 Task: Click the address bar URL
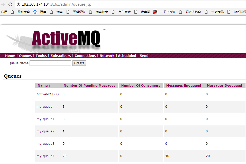[x=57, y=4]
